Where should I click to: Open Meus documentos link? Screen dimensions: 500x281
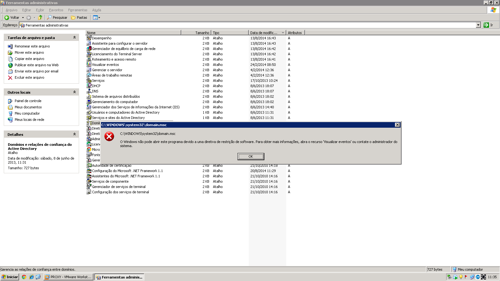tap(28, 107)
